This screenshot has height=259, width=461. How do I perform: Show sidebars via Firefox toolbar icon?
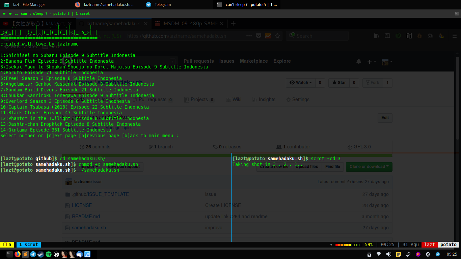pos(387,36)
